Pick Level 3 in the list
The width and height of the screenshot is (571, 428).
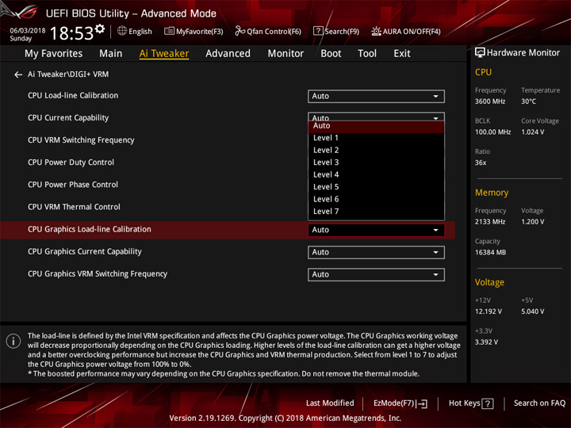pyautogui.click(x=376, y=162)
